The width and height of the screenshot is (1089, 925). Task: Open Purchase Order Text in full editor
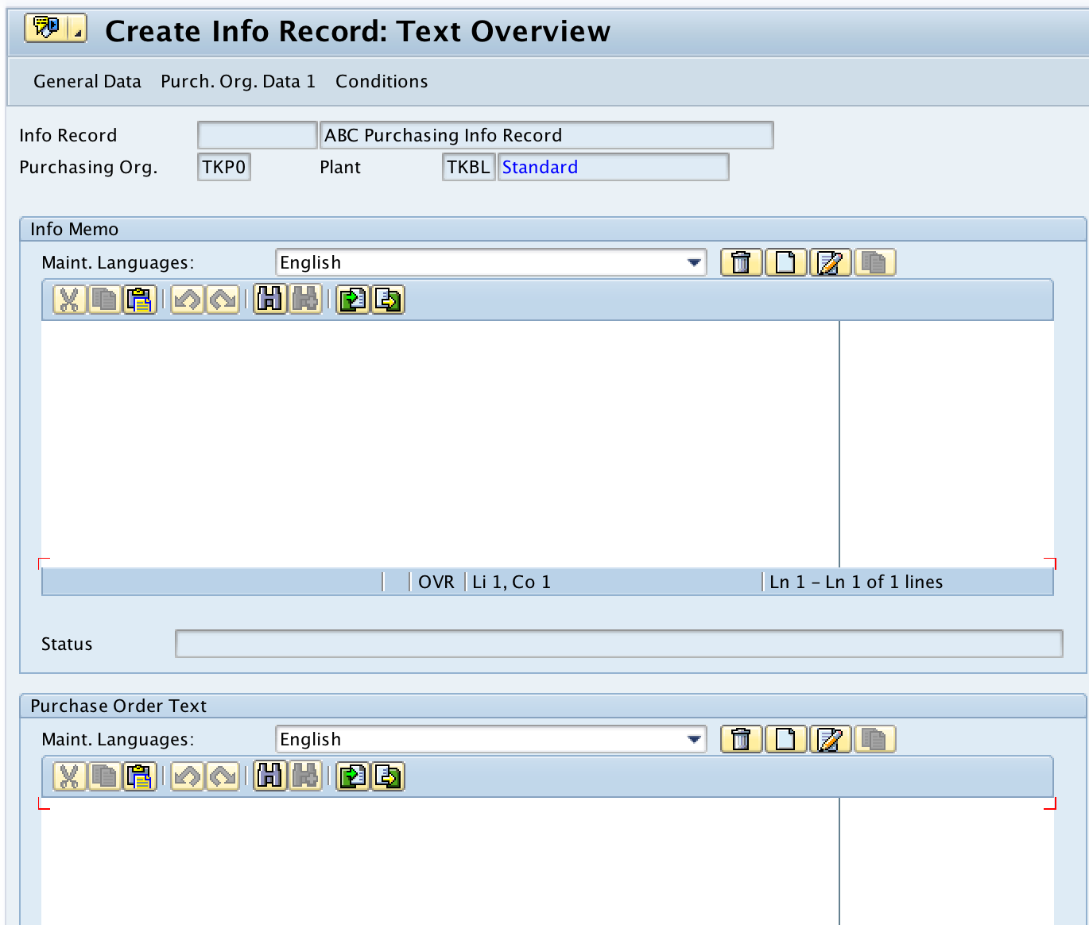[x=830, y=739]
